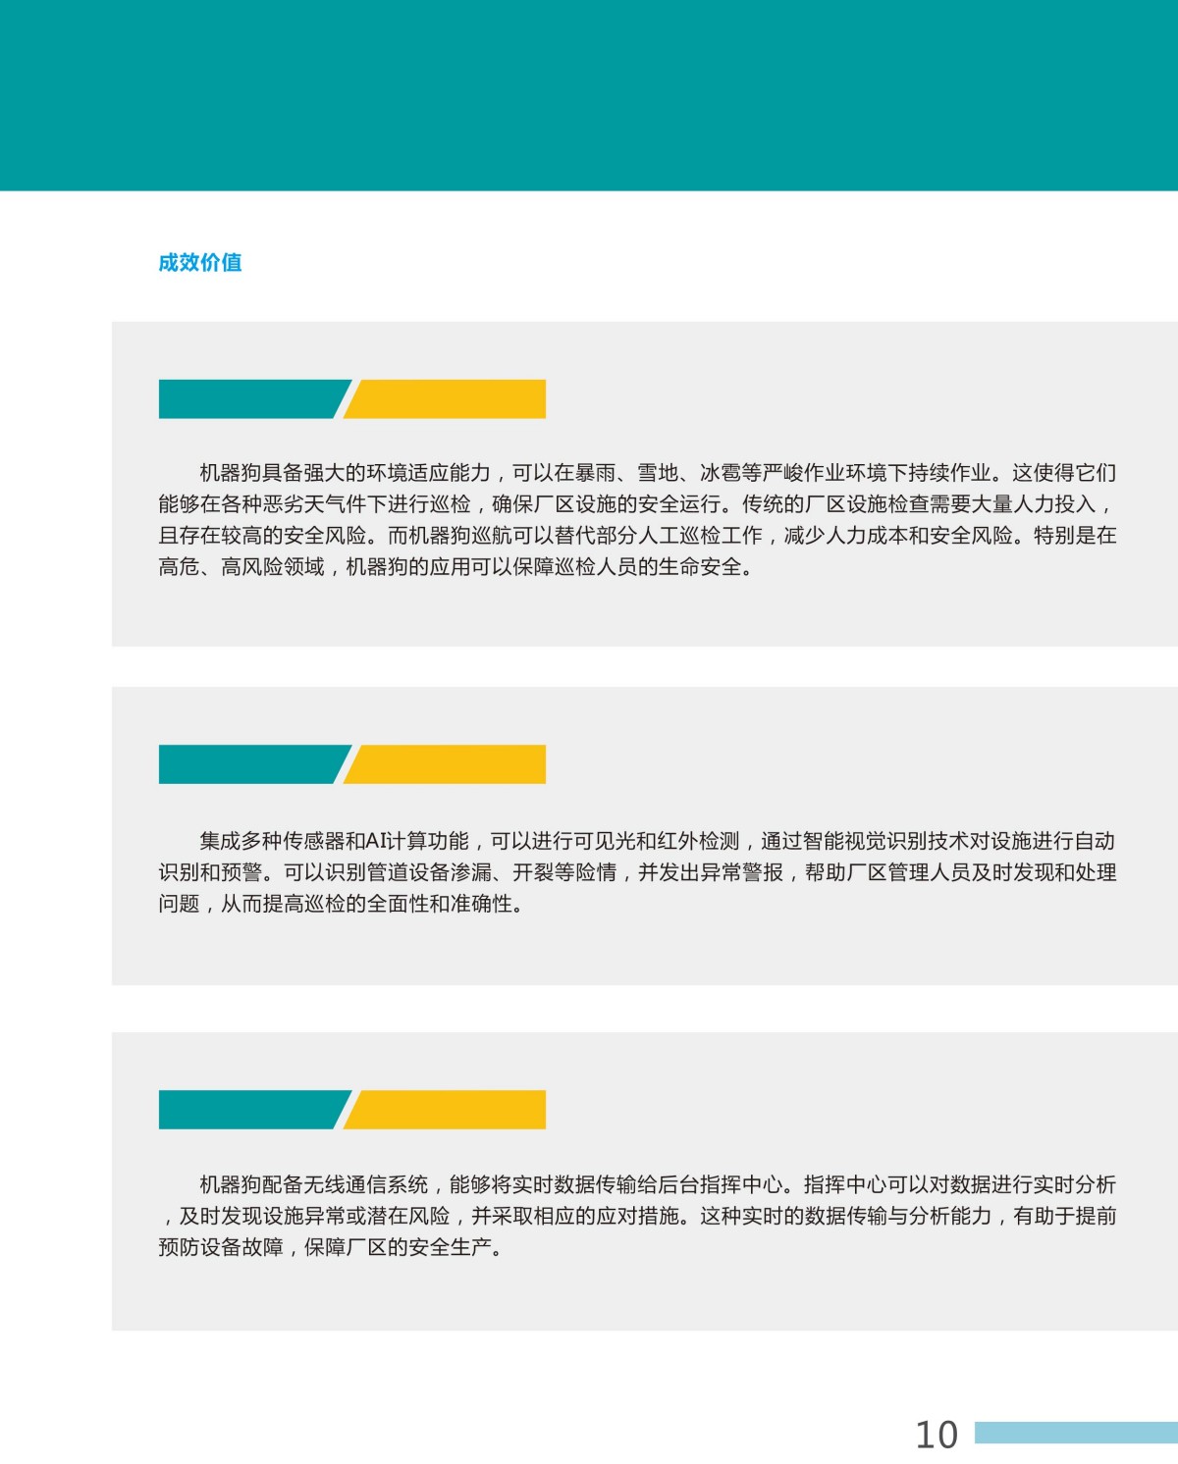This screenshot has width=1178, height=1464.
Task: Click the yellow parallelogram in the first banner
Action: [x=452, y=398]
